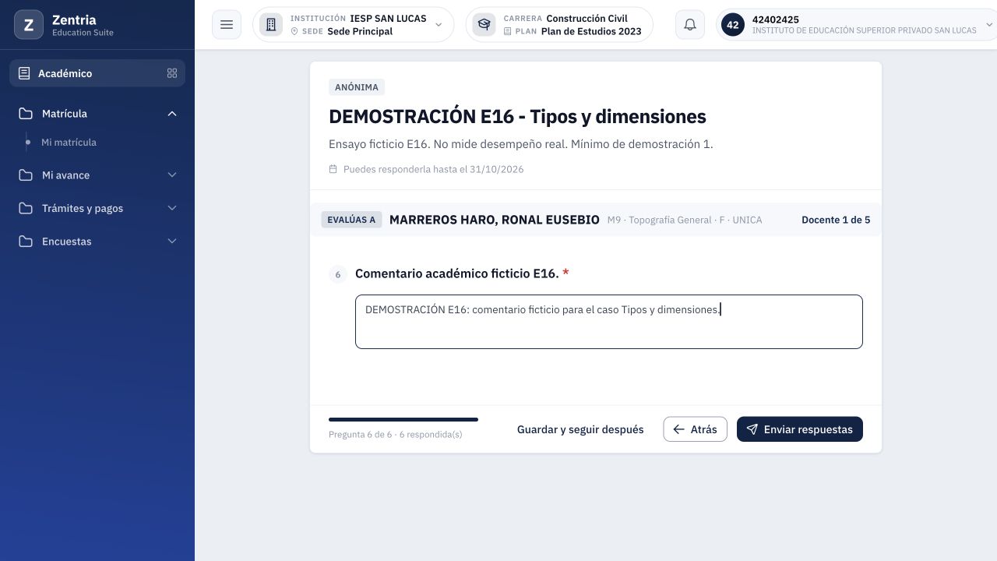Screen dimensions: 997x561
Task: Click Guardar y seguir después
Action: pos(580,429)
